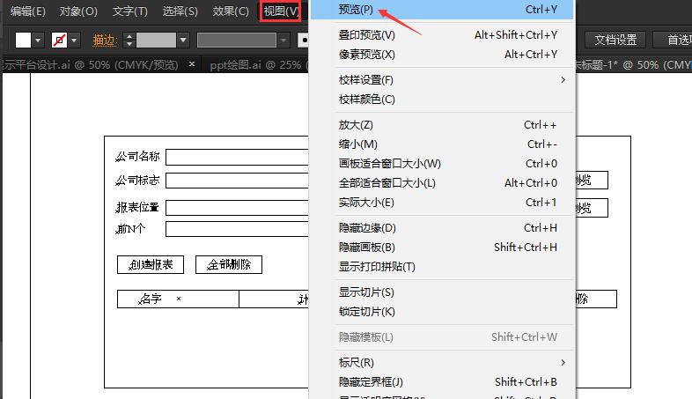Toggle 显示打印拼贴(T) menu item

pos(442,267)
